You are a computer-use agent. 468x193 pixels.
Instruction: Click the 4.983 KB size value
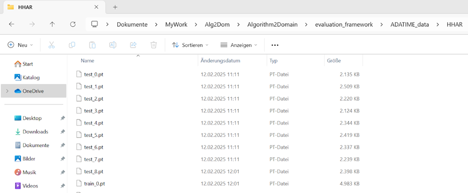pos(350,184)
